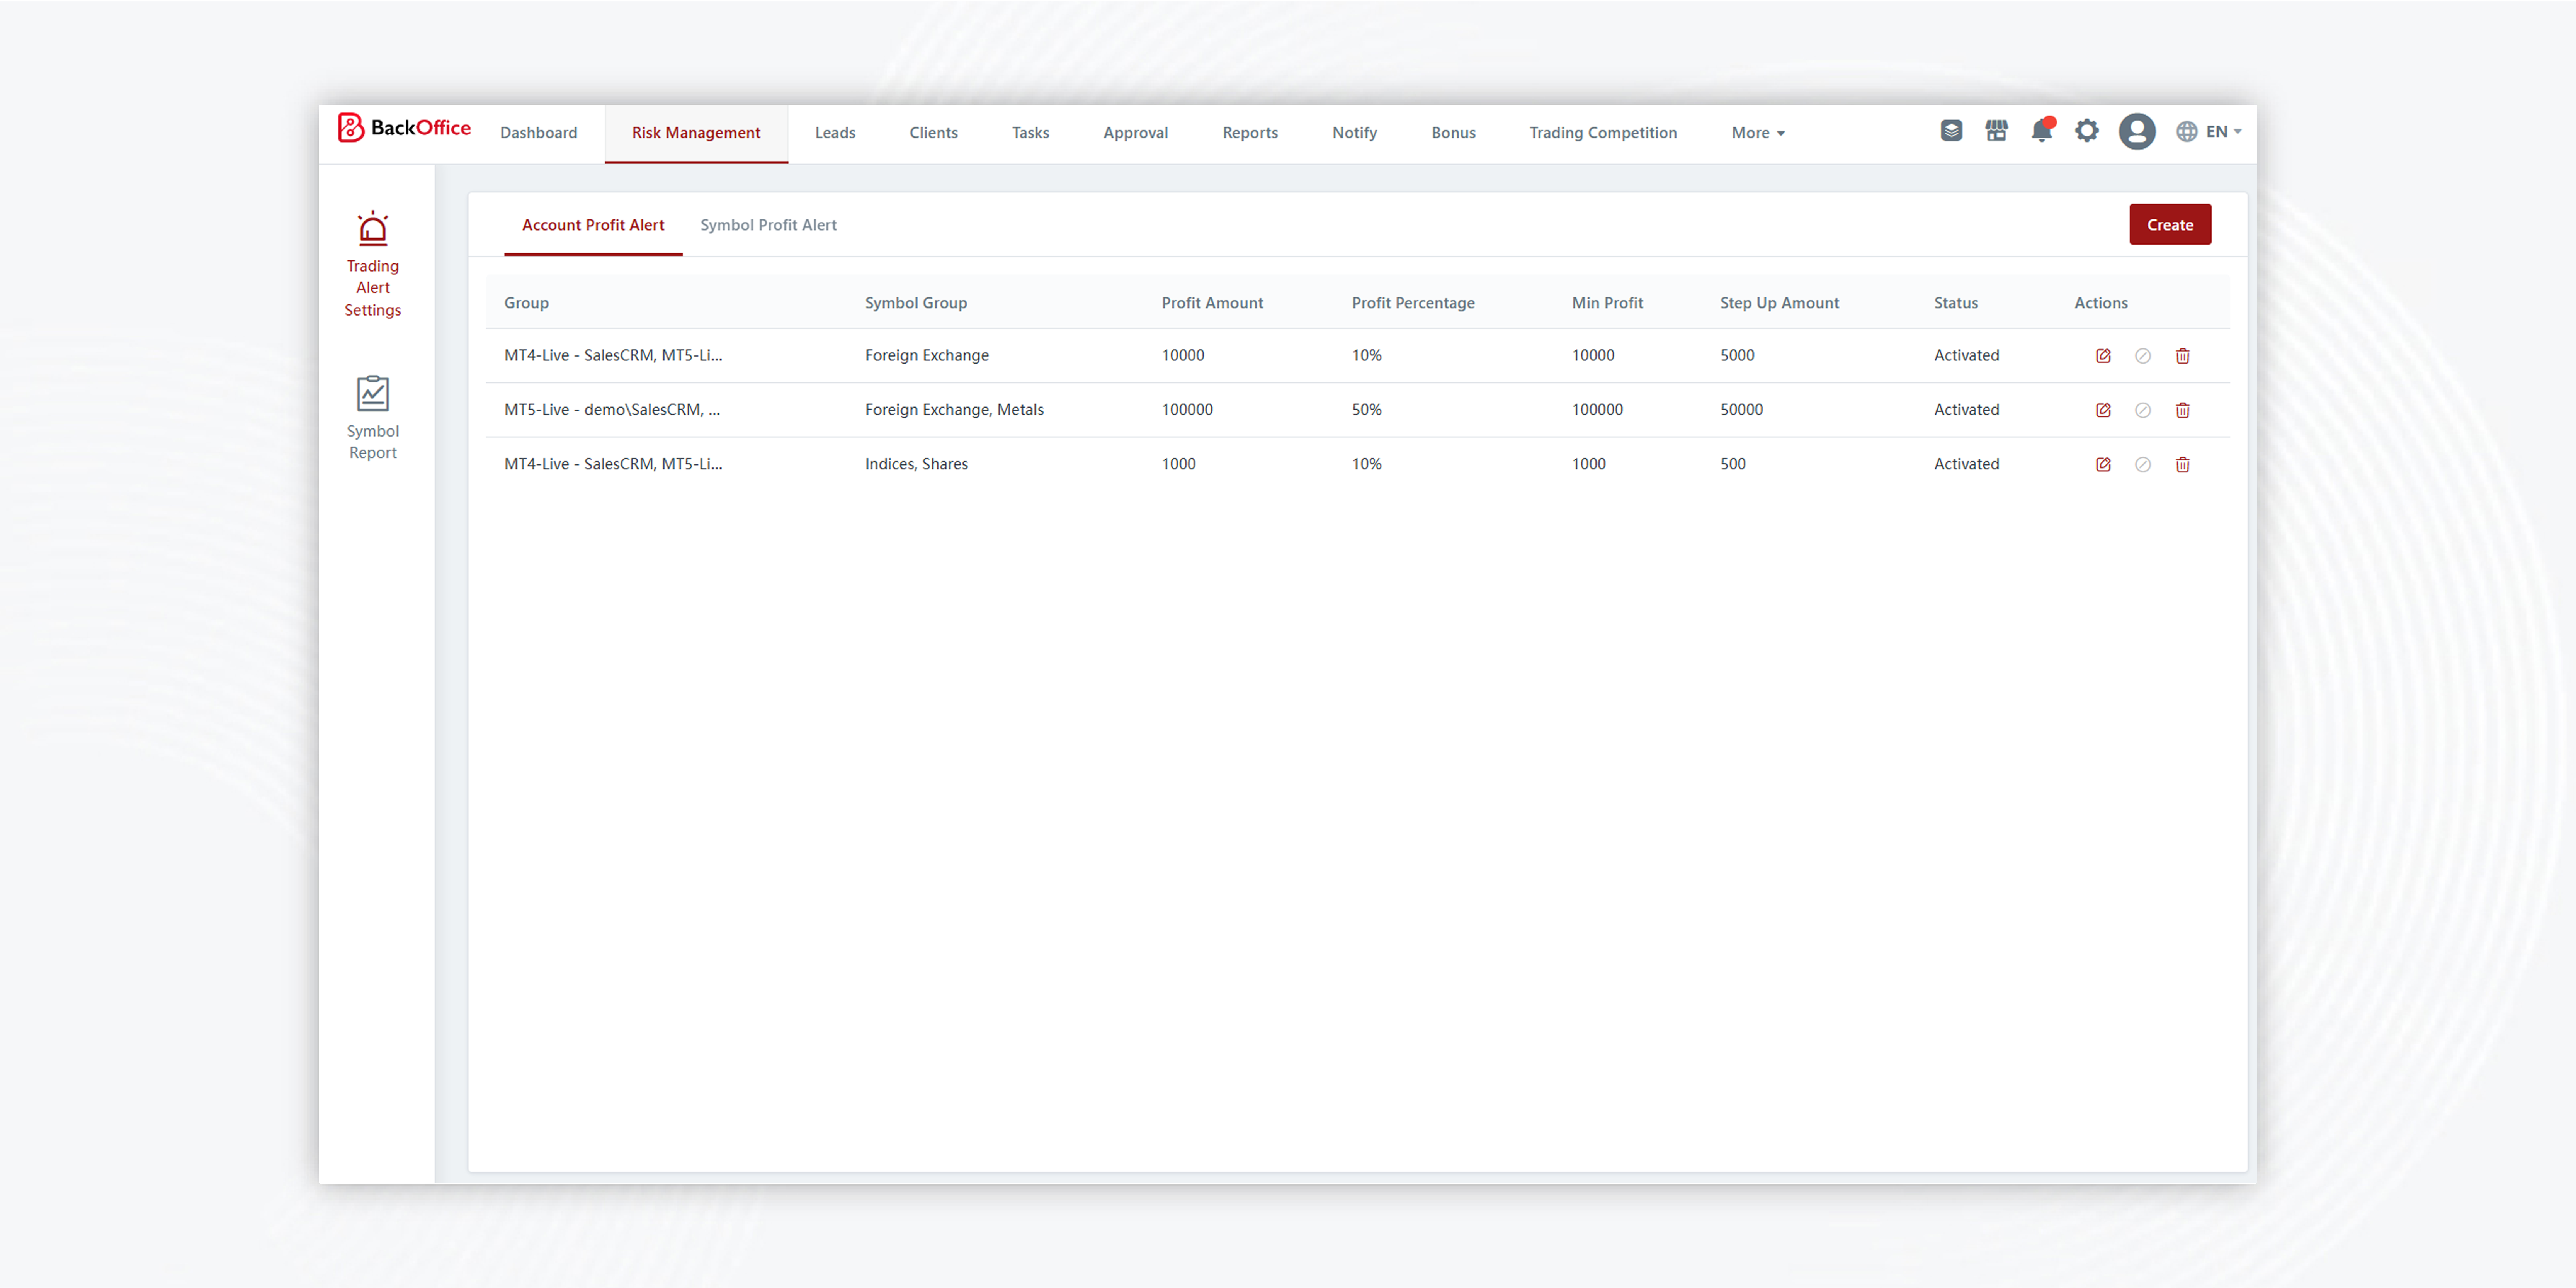Viewport: 2576px width, 1288px height.
Task: Open the Clients menu
Action: coord(933,133)
